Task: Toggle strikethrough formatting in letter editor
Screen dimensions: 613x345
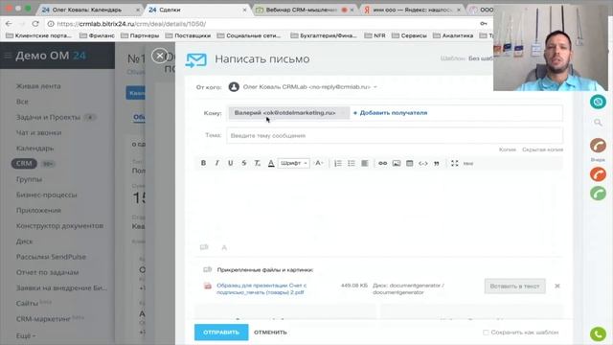Action: click(x=244, y=163)
